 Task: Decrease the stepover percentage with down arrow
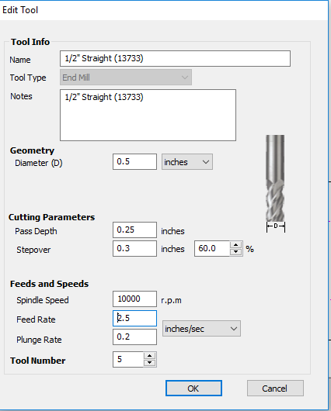pos(235,251)
